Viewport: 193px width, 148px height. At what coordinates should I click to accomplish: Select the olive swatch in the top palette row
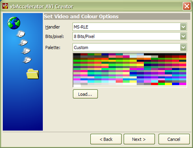point(98,54)
